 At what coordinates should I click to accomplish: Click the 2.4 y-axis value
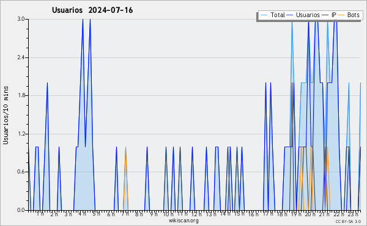(21, 57)
